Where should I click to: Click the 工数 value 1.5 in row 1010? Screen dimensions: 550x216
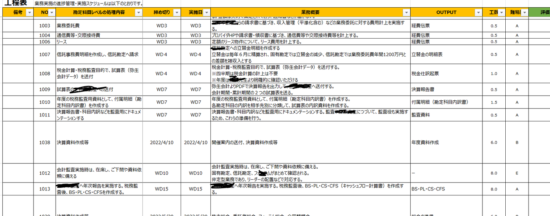[494, 102]
